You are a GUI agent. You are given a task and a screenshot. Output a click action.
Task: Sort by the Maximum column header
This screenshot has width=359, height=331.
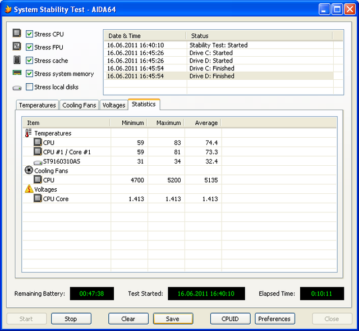[168, 123]
